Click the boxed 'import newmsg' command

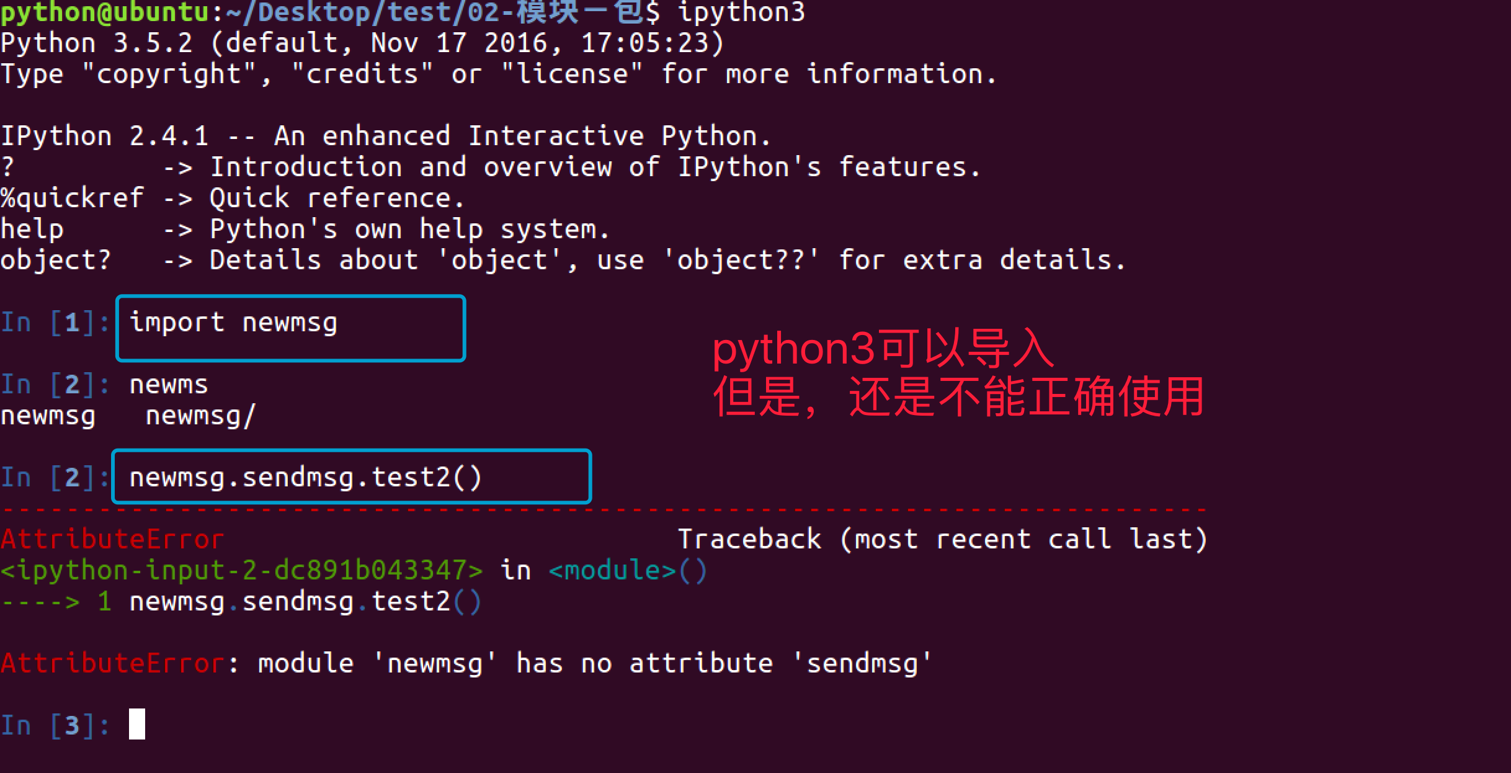pyautogui.click(x=233, y=323)
